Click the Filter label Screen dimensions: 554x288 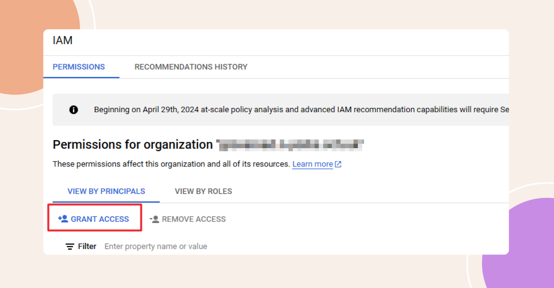pos(87,246)
